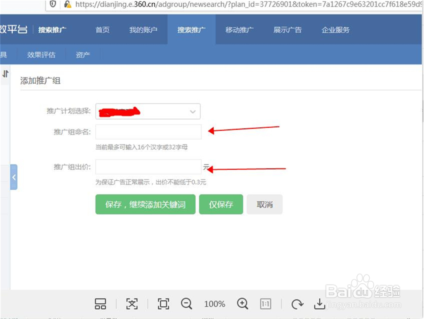Click the scale-to-fit icon with arrows

point(132,304)
